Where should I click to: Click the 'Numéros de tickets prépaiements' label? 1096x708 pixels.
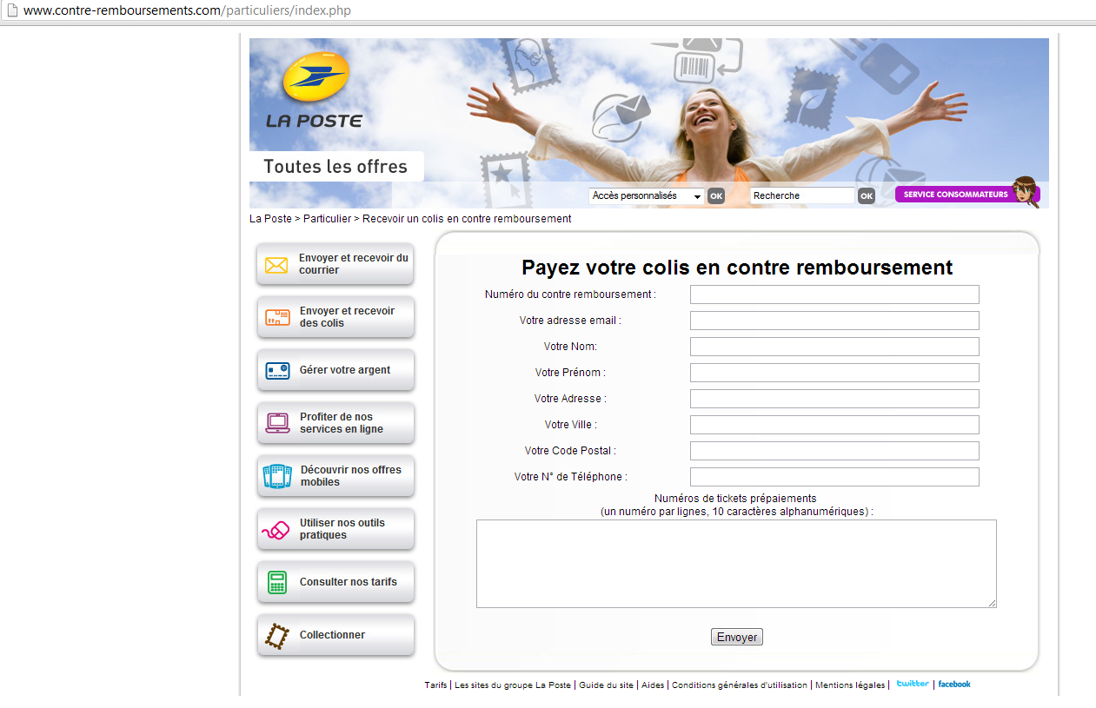[x=735, y=499]
